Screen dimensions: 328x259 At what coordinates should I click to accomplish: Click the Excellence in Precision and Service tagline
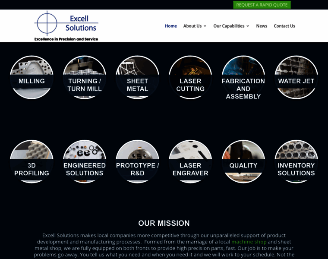[66, 39]
